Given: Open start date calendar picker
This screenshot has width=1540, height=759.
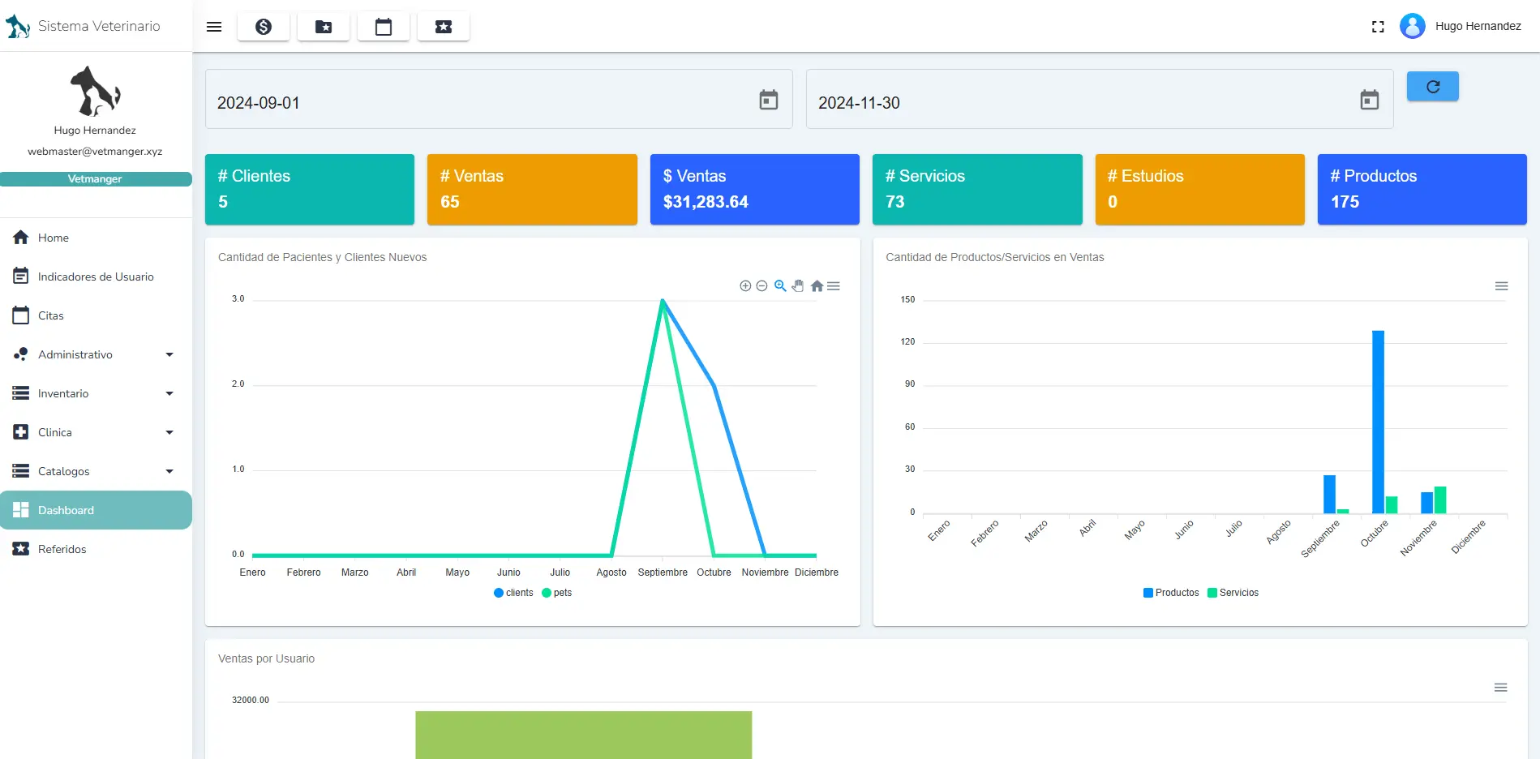Looking at the screenshot, I should click(x=769, y=100).
